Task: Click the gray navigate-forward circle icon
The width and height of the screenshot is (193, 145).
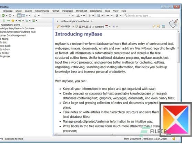Action: (x=10, y=16)
